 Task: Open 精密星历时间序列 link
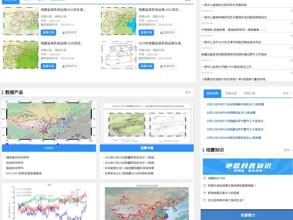(x=17, y=158)
